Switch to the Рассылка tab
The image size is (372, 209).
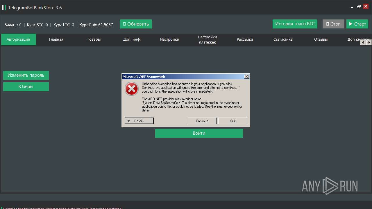click(x=245, y=39)
